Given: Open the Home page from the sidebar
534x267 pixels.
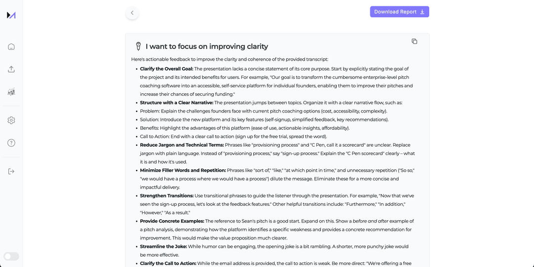Looking at the screenshot, I should [x=11, y=46].
